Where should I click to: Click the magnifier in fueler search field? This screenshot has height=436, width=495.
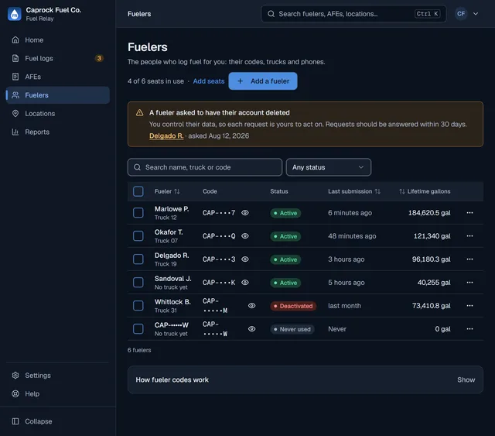(138, 167)
